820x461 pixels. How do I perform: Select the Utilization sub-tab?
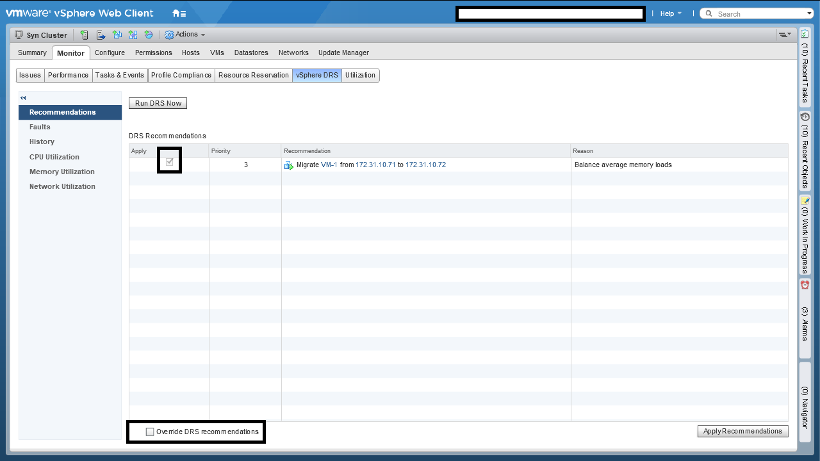pyautogui.click(x=360, y=75)
